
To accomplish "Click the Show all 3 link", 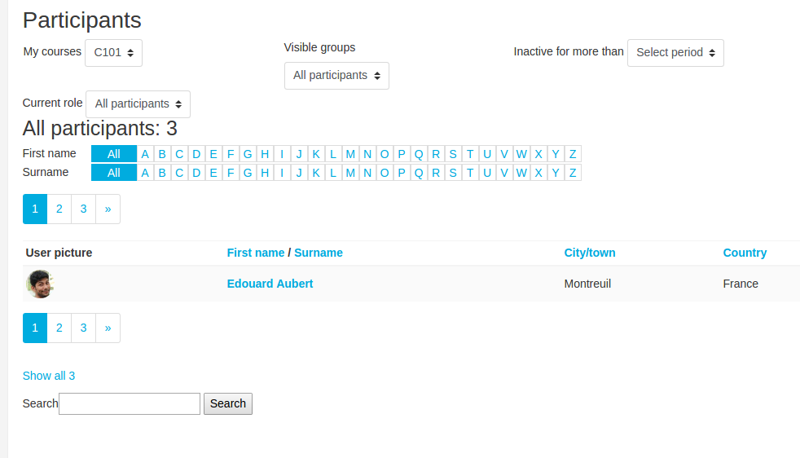I will [x=49, y=376].
